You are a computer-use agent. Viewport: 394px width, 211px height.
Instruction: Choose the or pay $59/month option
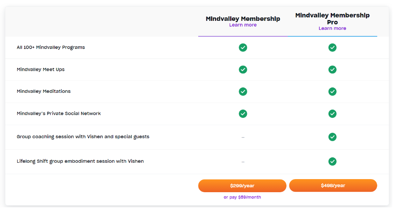click(x=242, y=197)
